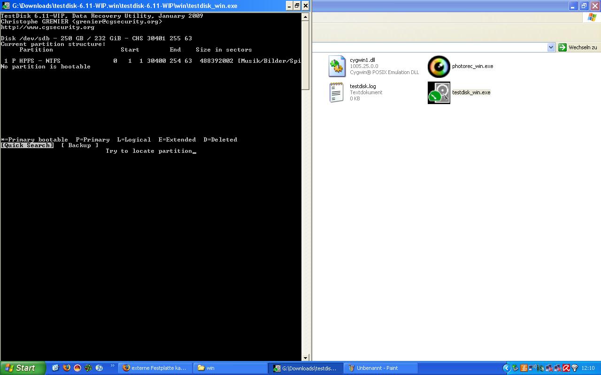Click the 'testdisk.log' file name
This screenshot has width=601, height=375.
(363, 86)
